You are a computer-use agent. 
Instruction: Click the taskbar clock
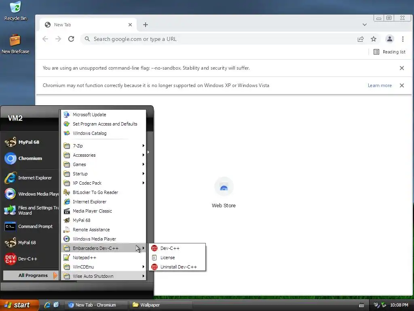399,305
